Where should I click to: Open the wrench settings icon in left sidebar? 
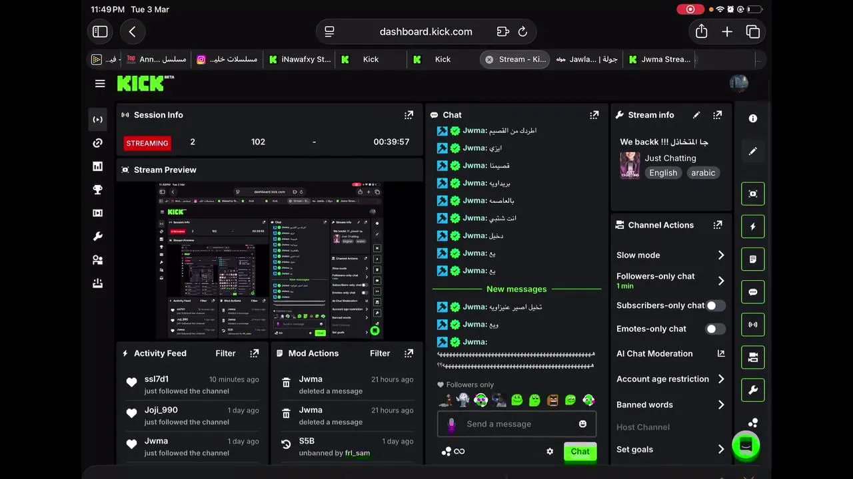tap(97, 236)
